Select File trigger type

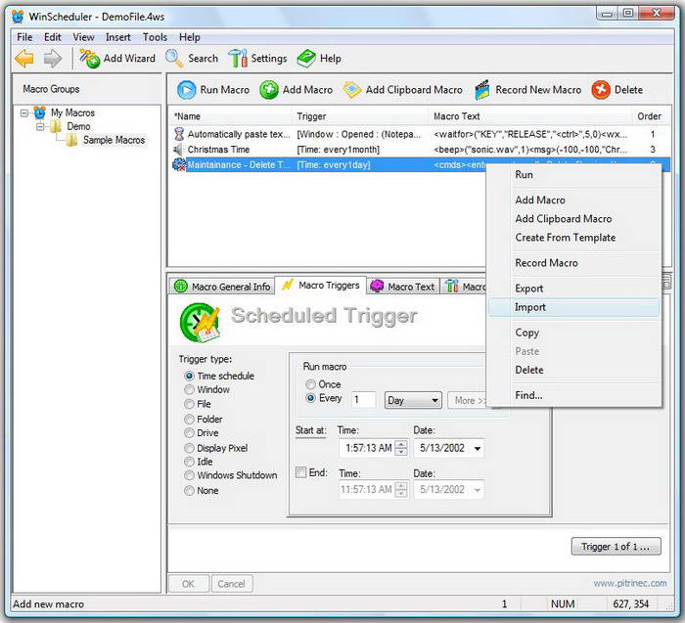(x=189, y=404)
